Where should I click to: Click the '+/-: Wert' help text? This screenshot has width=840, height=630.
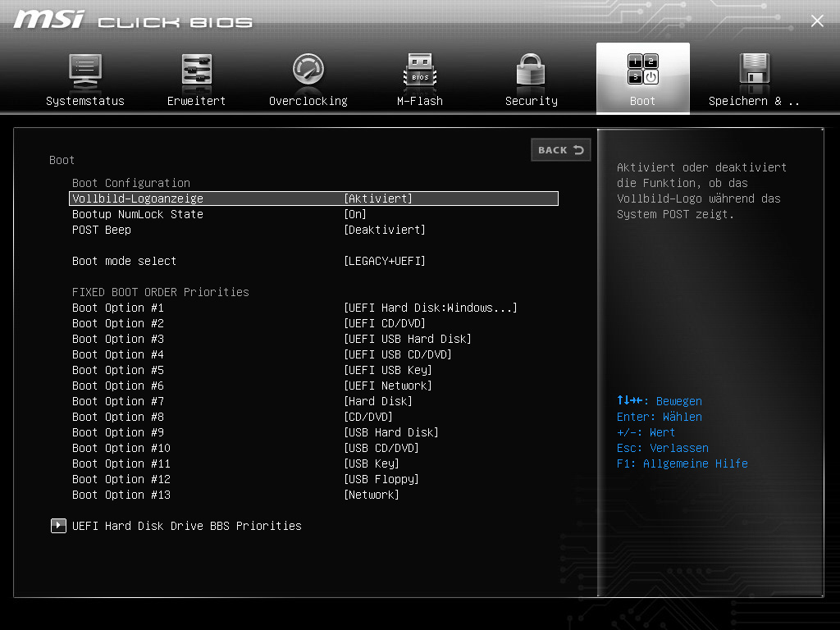click(x=646, y=432)
